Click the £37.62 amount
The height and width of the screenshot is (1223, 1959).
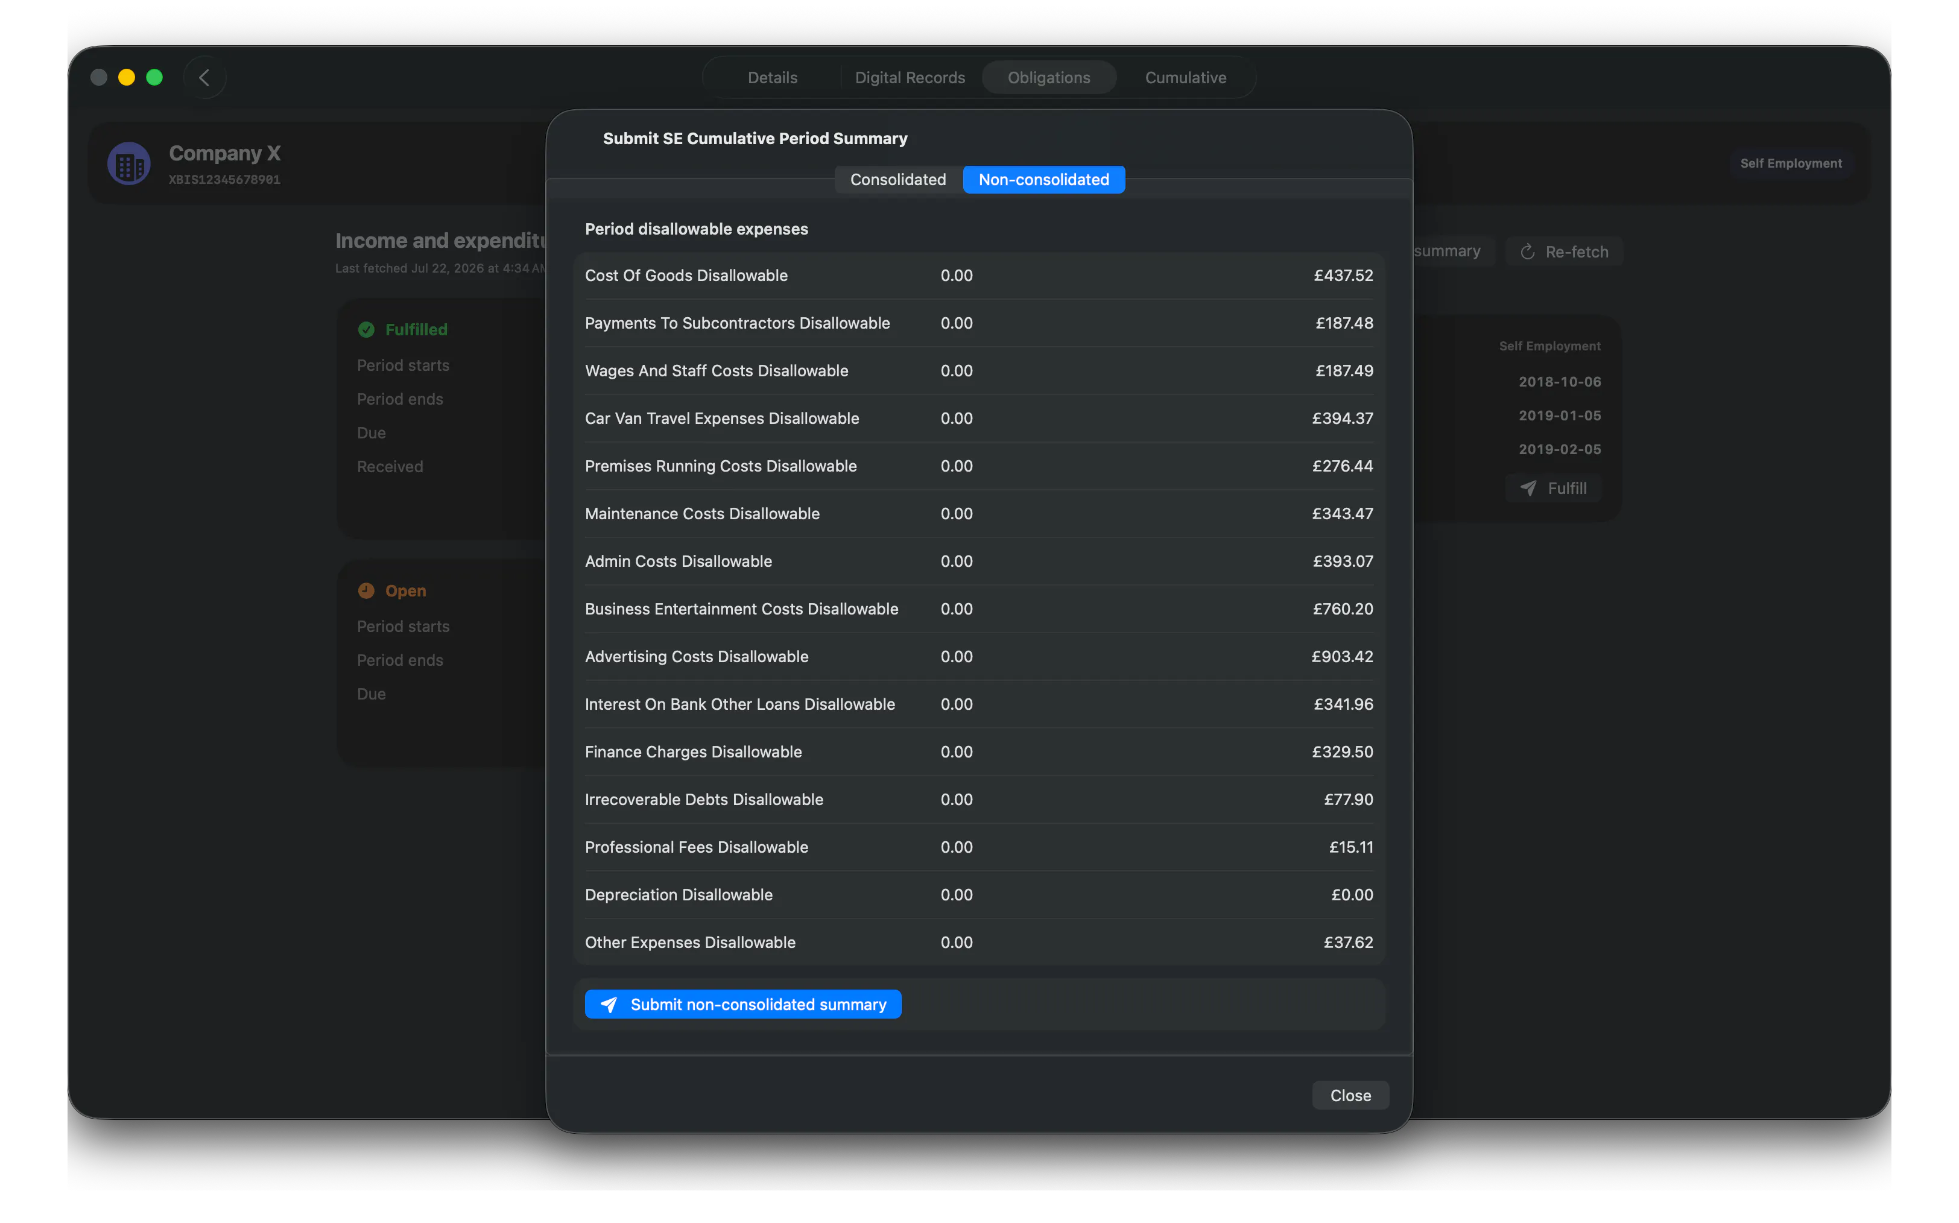click(x=1347, y=943)
